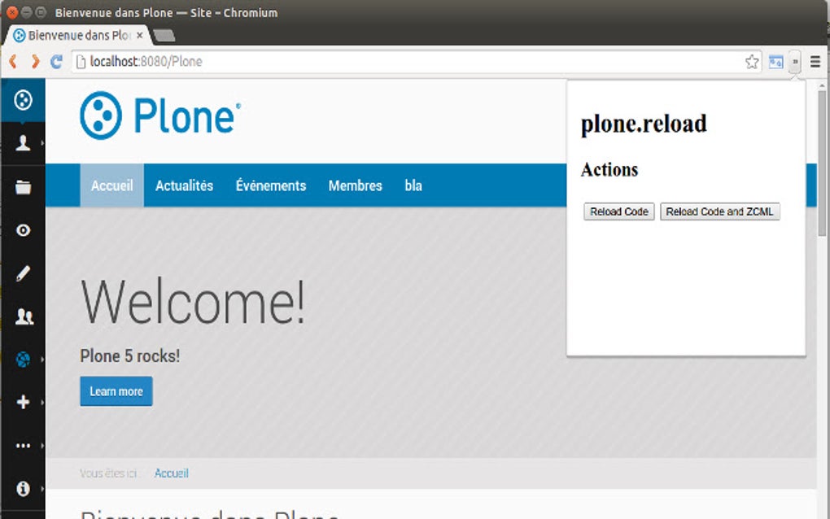Click the info icon at sidebar bottom
Screen dimensions: 830x519
22,489
